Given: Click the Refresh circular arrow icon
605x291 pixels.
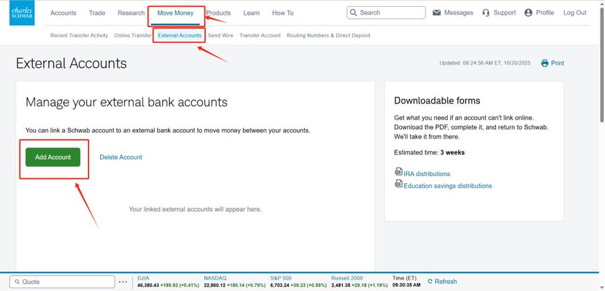Looking at the screenshot, I should click(431, 282).
